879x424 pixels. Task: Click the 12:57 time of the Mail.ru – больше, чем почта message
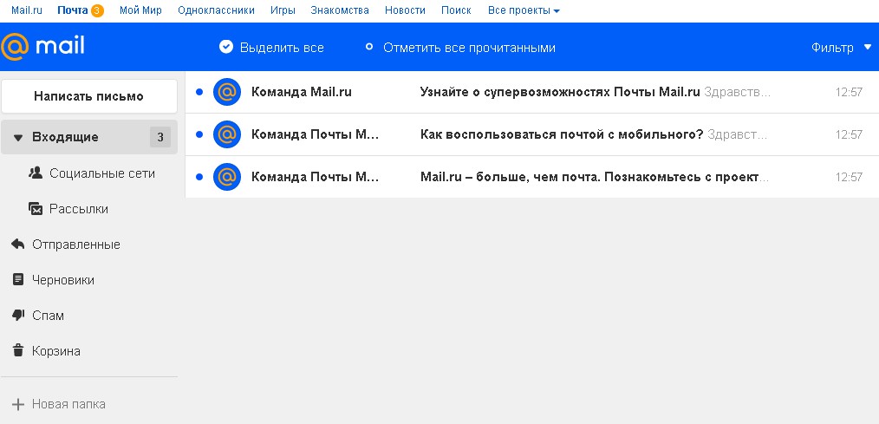pyautogui.click(x=849, y=177)
